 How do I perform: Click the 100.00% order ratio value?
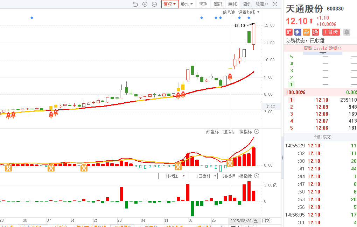point(295,92)
